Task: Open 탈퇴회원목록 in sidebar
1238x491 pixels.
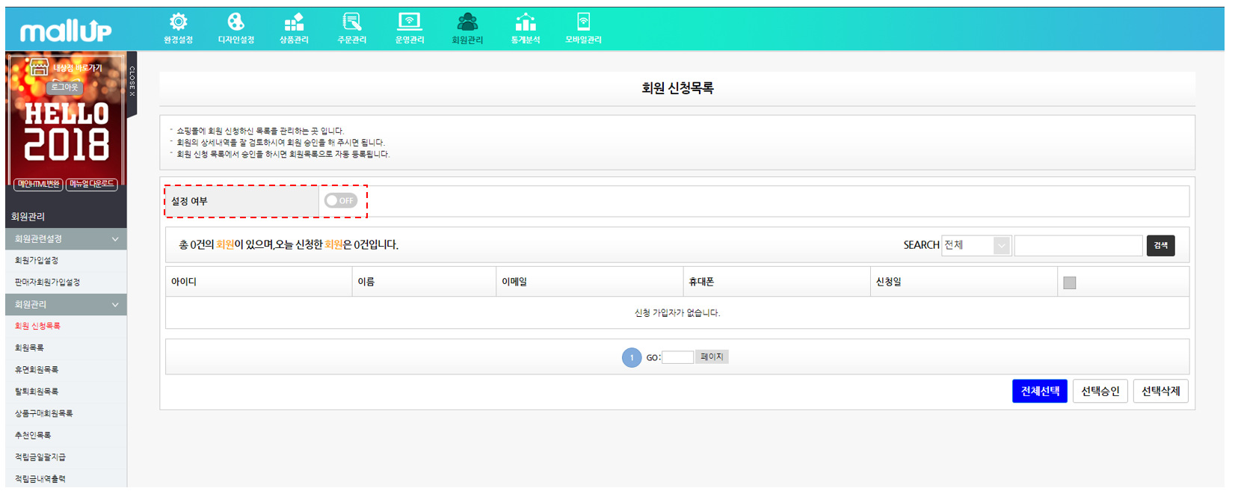Action: [37, 392]
